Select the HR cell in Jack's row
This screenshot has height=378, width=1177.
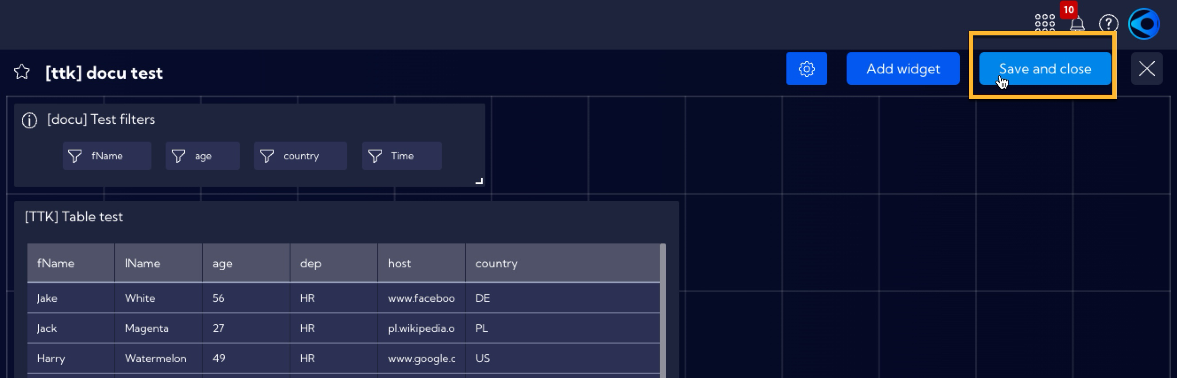click(x=334, y=328)
